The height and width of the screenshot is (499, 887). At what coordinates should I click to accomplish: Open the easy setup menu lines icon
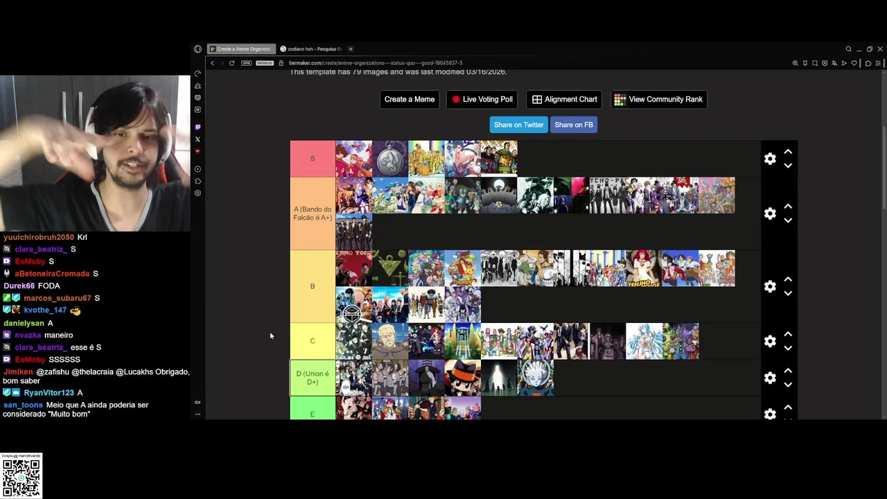(x=878, y=63)
